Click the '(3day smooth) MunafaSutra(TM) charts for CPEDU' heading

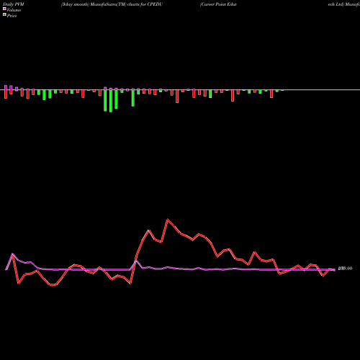[112, 4]
